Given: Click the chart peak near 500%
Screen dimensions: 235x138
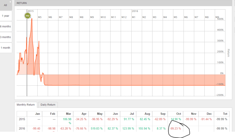Looking at the screenshot, I should (32, 19).
